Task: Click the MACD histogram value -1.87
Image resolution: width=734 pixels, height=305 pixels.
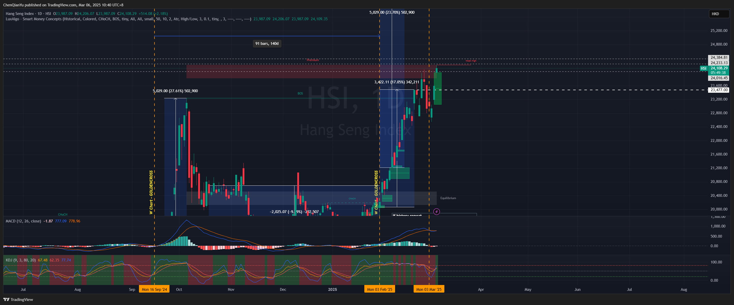Action: [48, 221]
